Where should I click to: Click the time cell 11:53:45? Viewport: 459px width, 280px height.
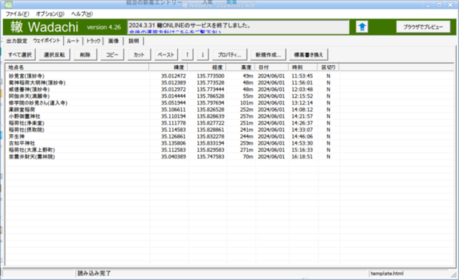pos(302,76)
